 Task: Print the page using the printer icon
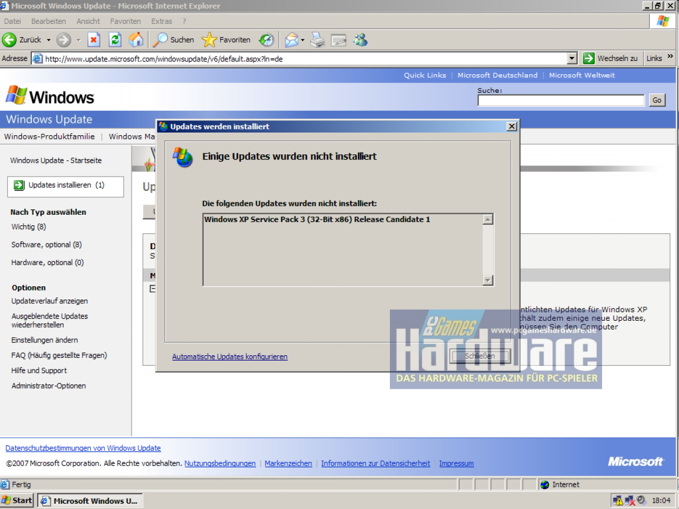point(317,40)
